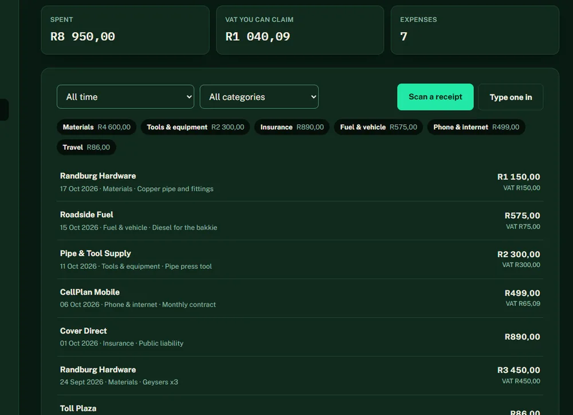Click the Type one in button
The width and height of the screenshot is (573, 415).
511,97
